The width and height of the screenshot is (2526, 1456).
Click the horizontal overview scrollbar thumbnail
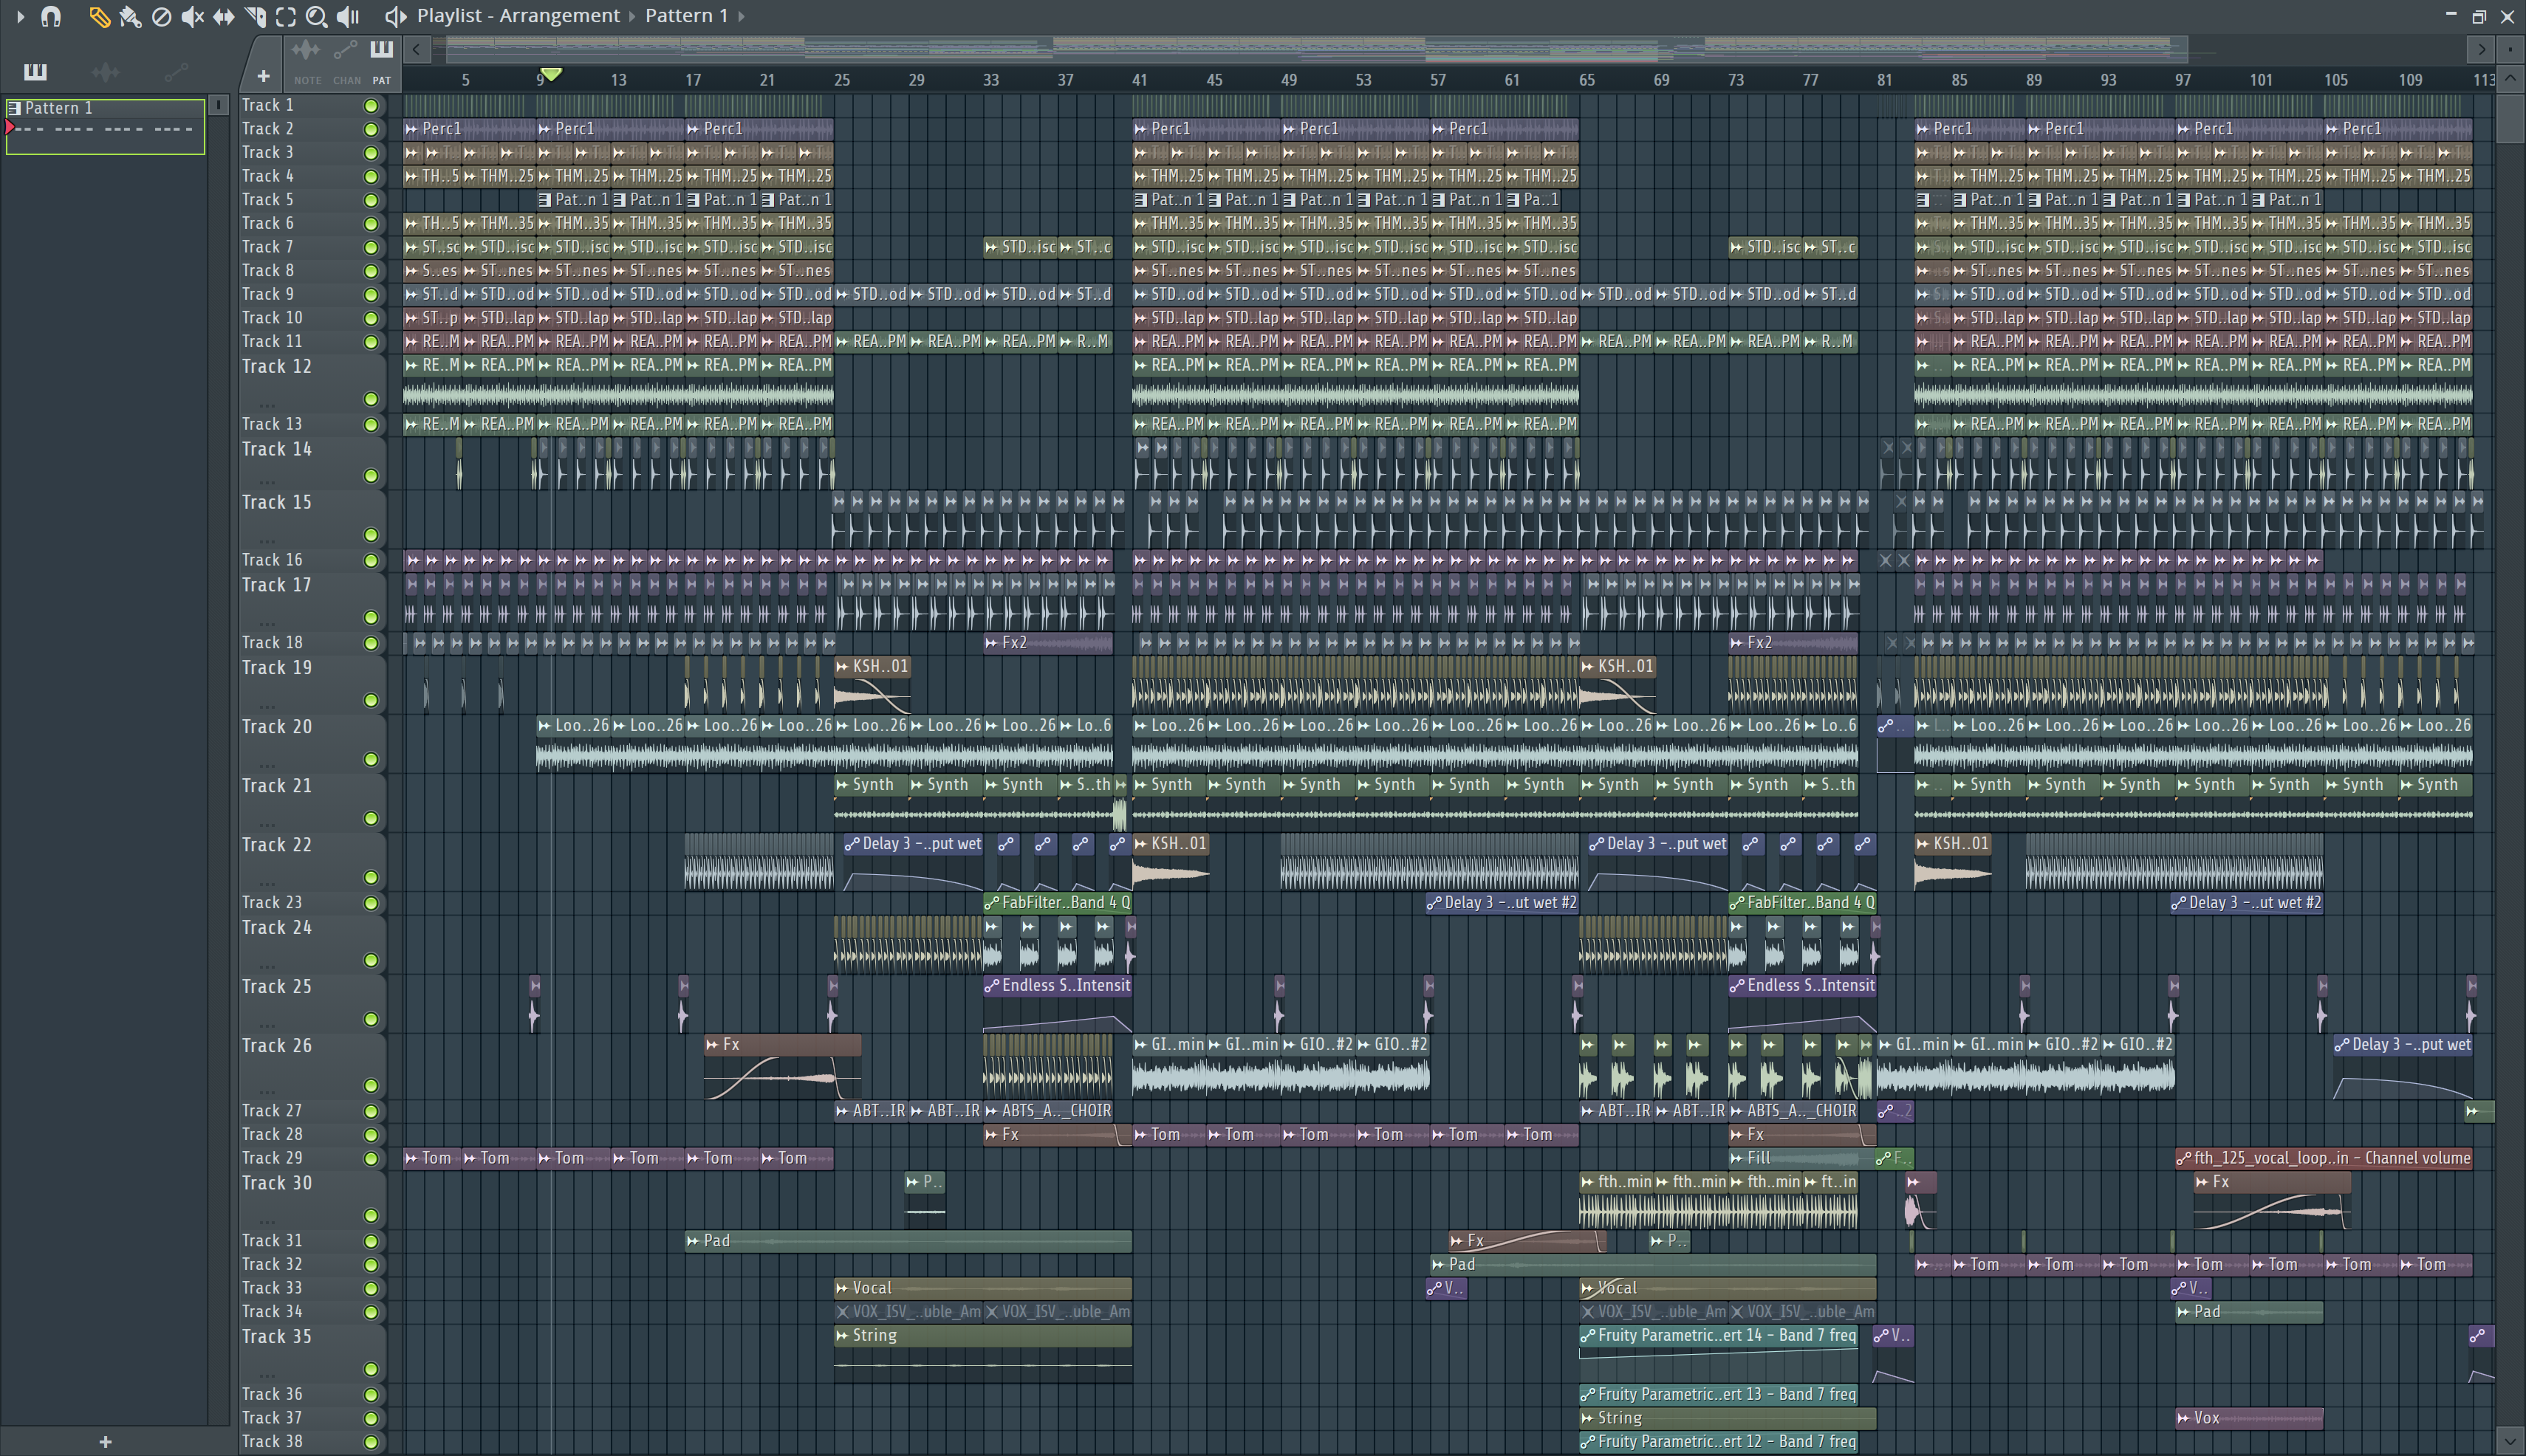pos(1316,48)
